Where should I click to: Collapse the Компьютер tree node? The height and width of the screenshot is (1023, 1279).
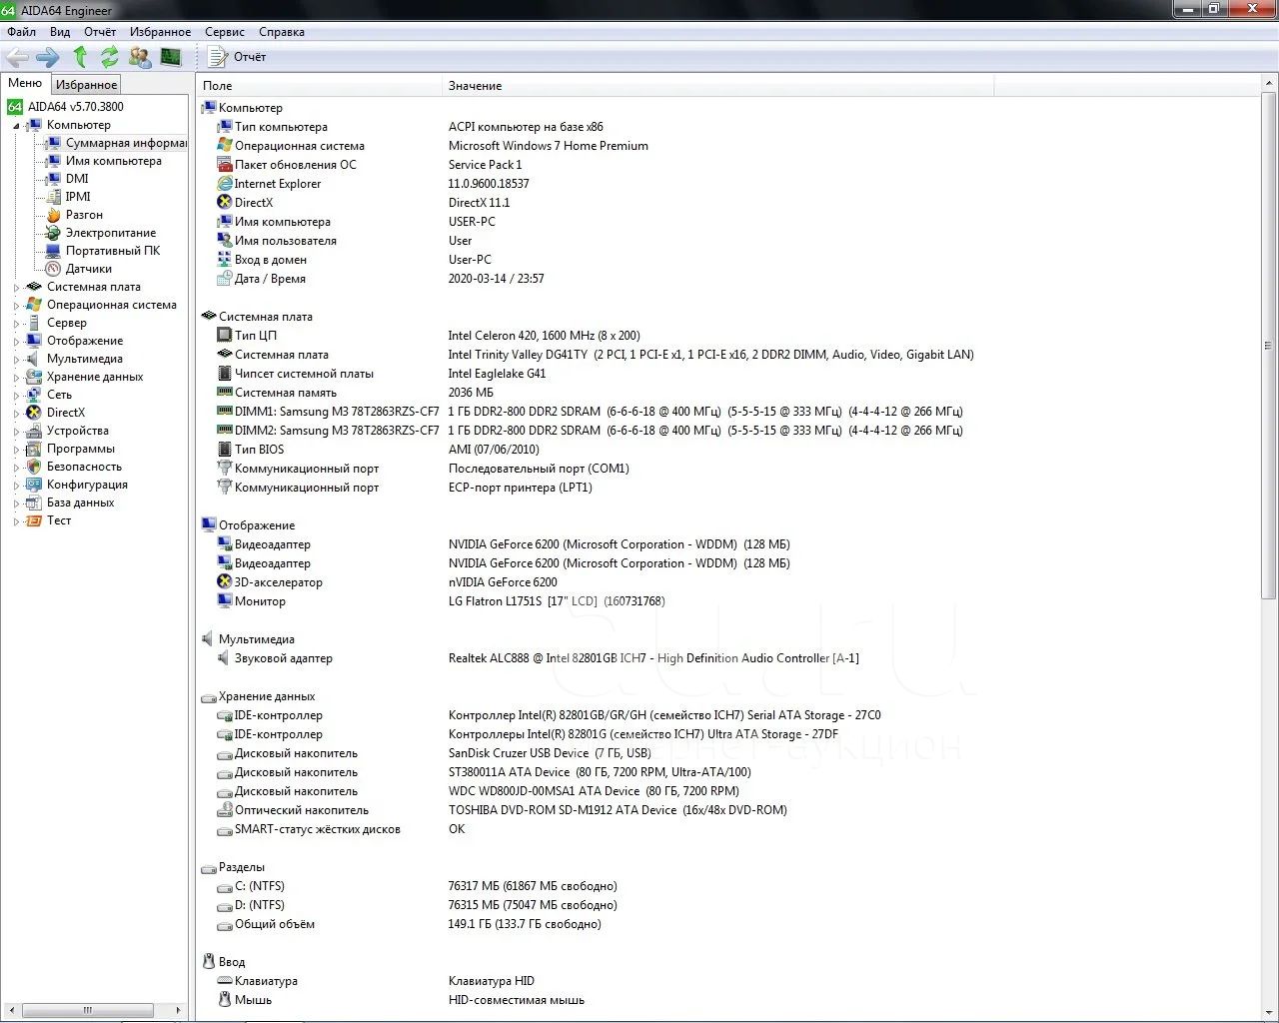[16, 126]
